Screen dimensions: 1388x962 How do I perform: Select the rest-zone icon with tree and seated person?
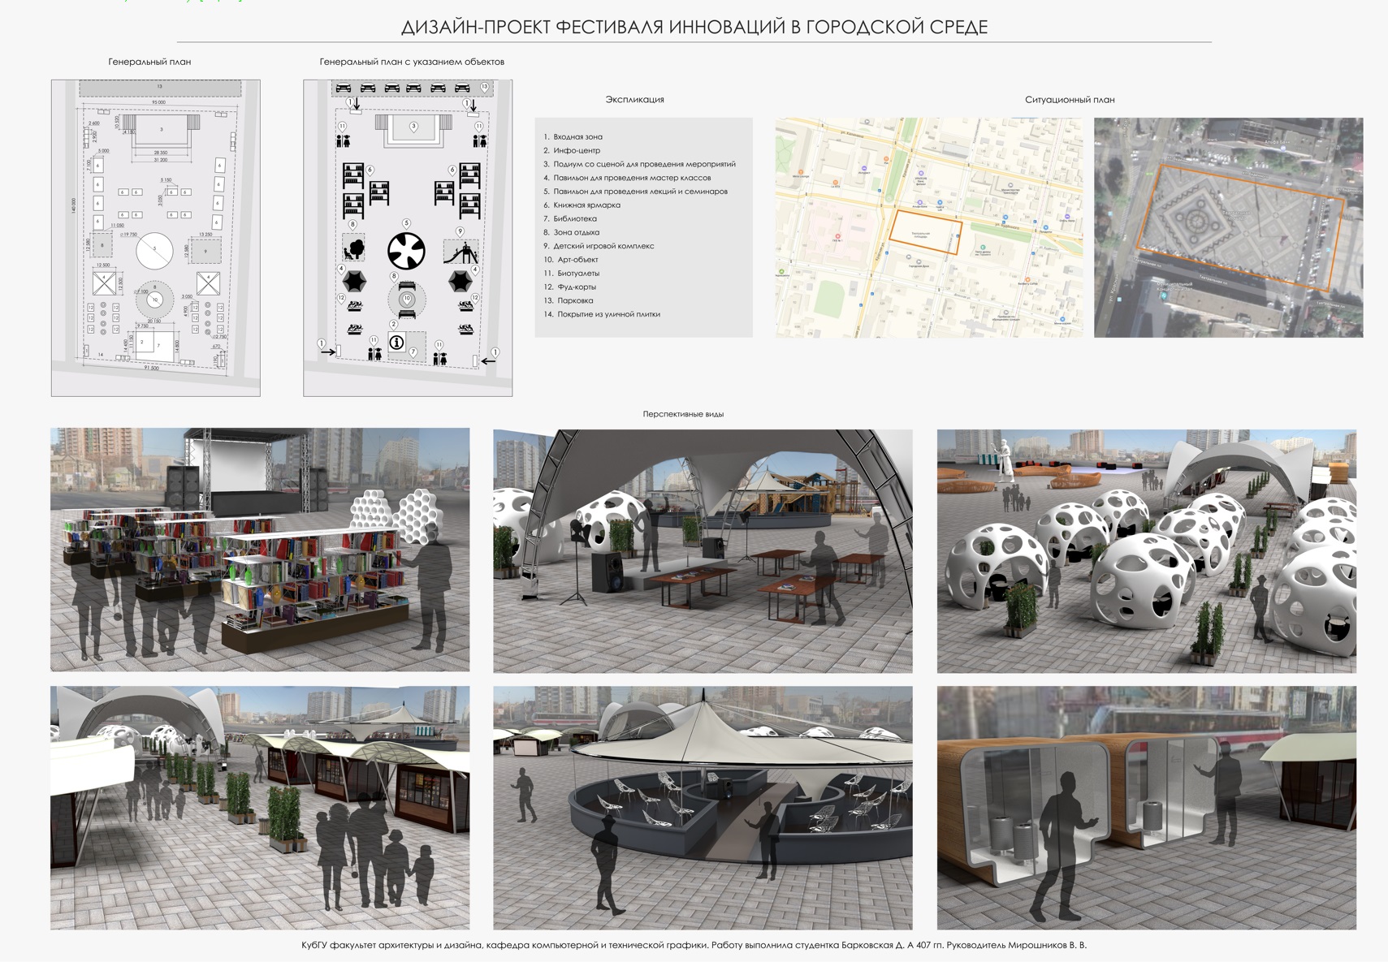[354, 249]
